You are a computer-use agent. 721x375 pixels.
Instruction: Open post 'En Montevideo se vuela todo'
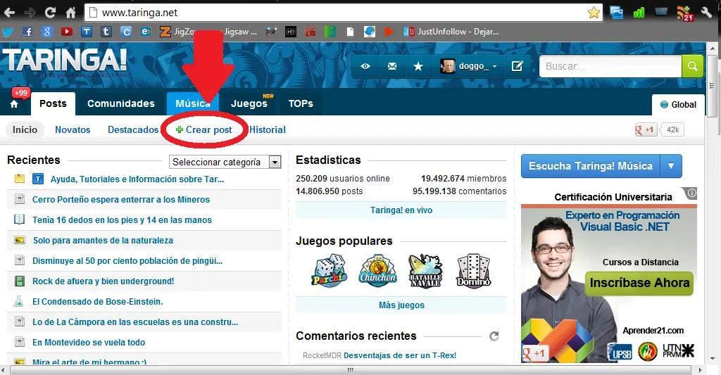point(89,343)
